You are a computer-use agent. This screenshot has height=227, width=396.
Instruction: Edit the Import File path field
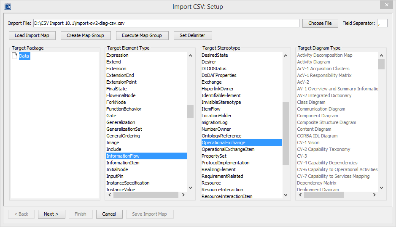[166, 23]
